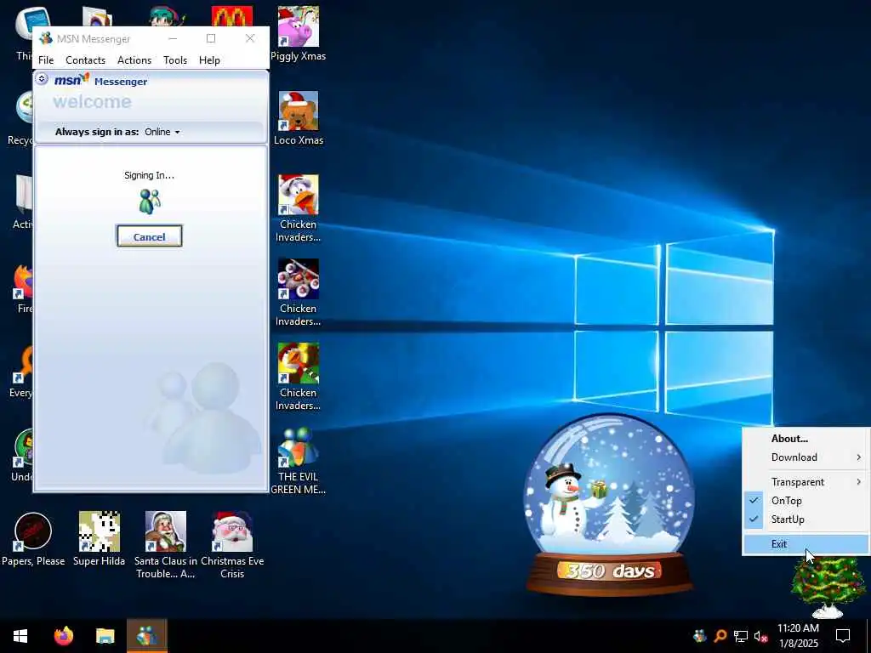Click the "350 days" countdown label

(609, 571)
